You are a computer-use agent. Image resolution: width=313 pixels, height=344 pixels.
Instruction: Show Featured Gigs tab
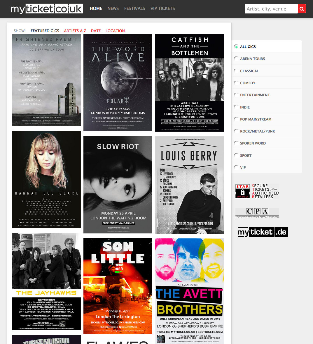pos(45,31)
